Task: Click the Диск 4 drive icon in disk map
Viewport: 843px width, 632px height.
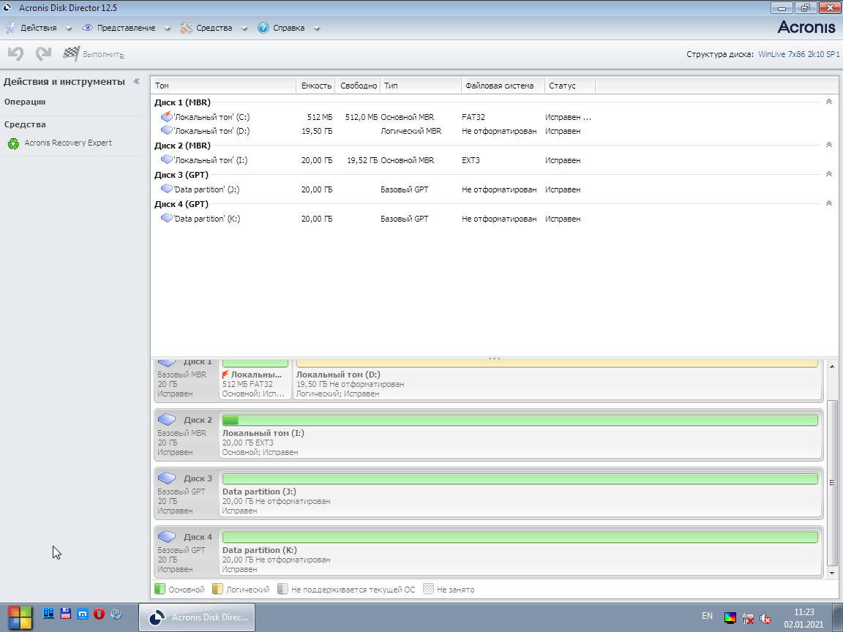Action: (167, 536)
